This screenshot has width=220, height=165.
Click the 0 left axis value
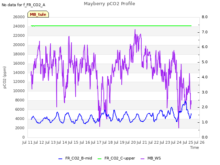pyautogui.click(x=23, y=137)
